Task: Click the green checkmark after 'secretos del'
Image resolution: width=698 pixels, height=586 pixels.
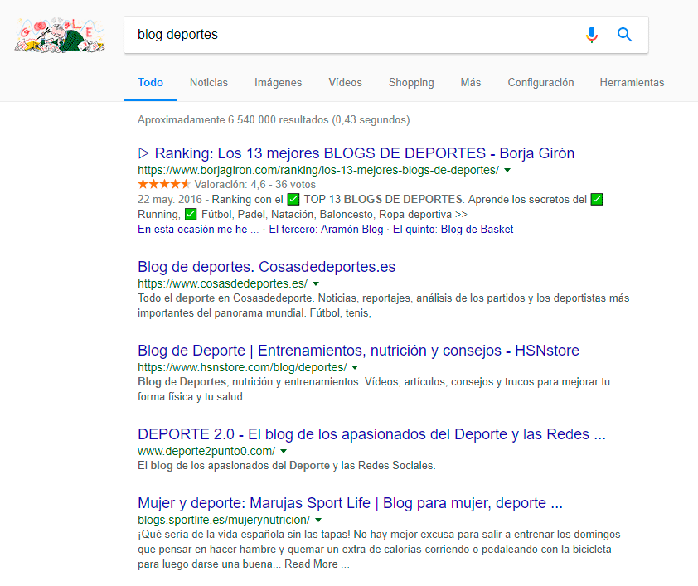Action: pyautogui.click(x=597, y=199)
